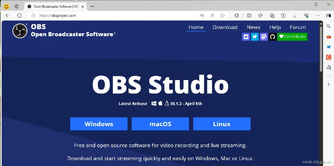Open the performance toolbar icon
Screen dimensions: 334x166
tap(306, 15)
